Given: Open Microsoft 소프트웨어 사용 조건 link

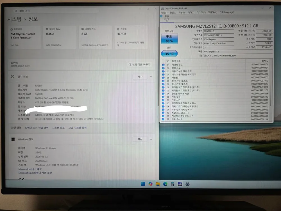Looking at the screenshot, I should tap(35, 173).
